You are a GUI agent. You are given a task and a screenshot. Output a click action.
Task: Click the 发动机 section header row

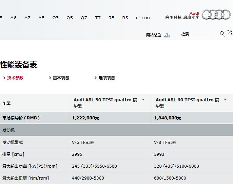117,130
